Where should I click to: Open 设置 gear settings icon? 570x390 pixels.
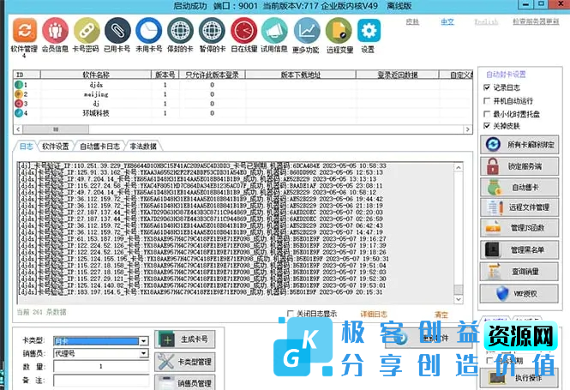click(369, 31)
